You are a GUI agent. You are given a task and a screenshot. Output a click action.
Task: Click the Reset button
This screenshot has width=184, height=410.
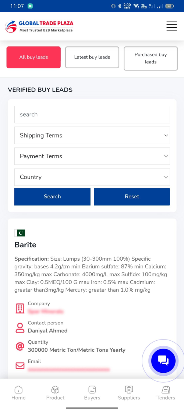coord(132,197)
